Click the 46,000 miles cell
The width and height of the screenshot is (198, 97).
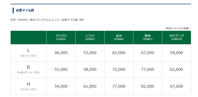click(61, 53)
